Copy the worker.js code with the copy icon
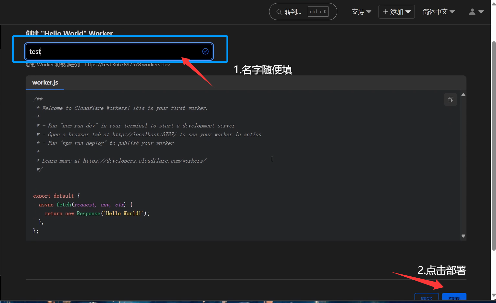 click(450, 99)
